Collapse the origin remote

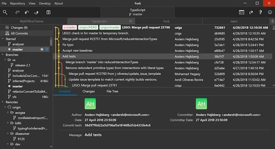pos(5,107)
